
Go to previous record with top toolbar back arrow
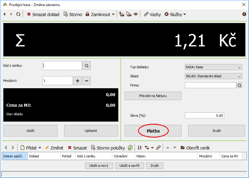5,14
